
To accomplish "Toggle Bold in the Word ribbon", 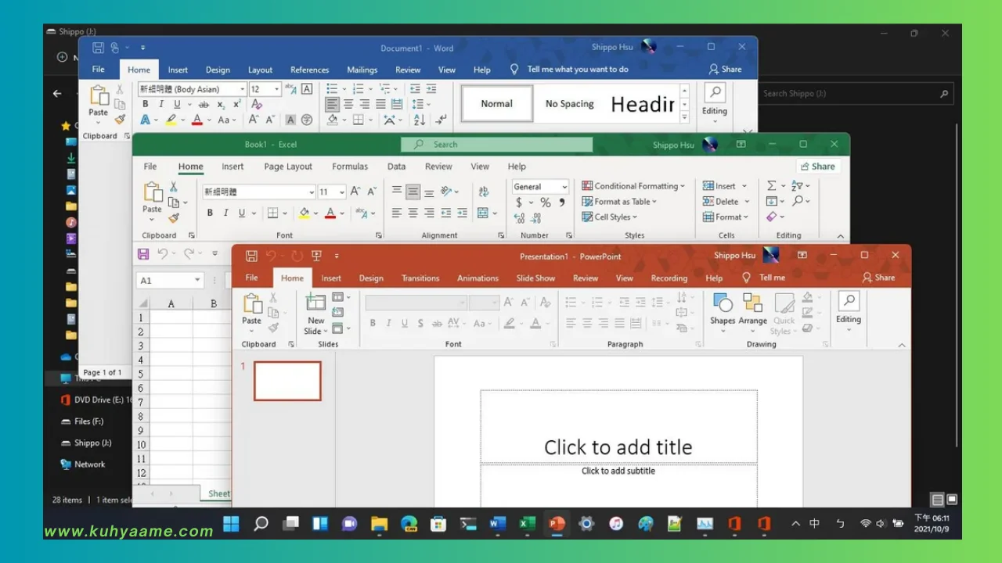I will click(145, 104).
